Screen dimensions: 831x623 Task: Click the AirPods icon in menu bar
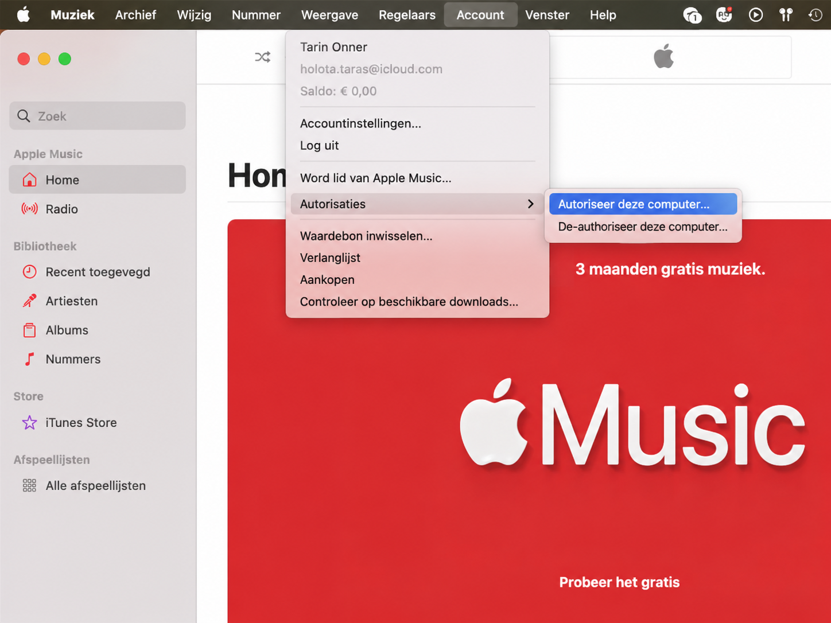click(x=786, y=15)
